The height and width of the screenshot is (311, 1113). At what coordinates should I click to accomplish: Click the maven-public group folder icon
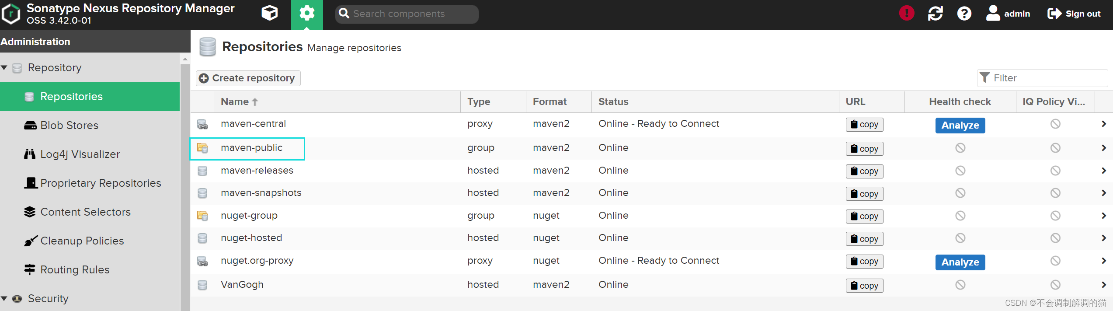202,148
